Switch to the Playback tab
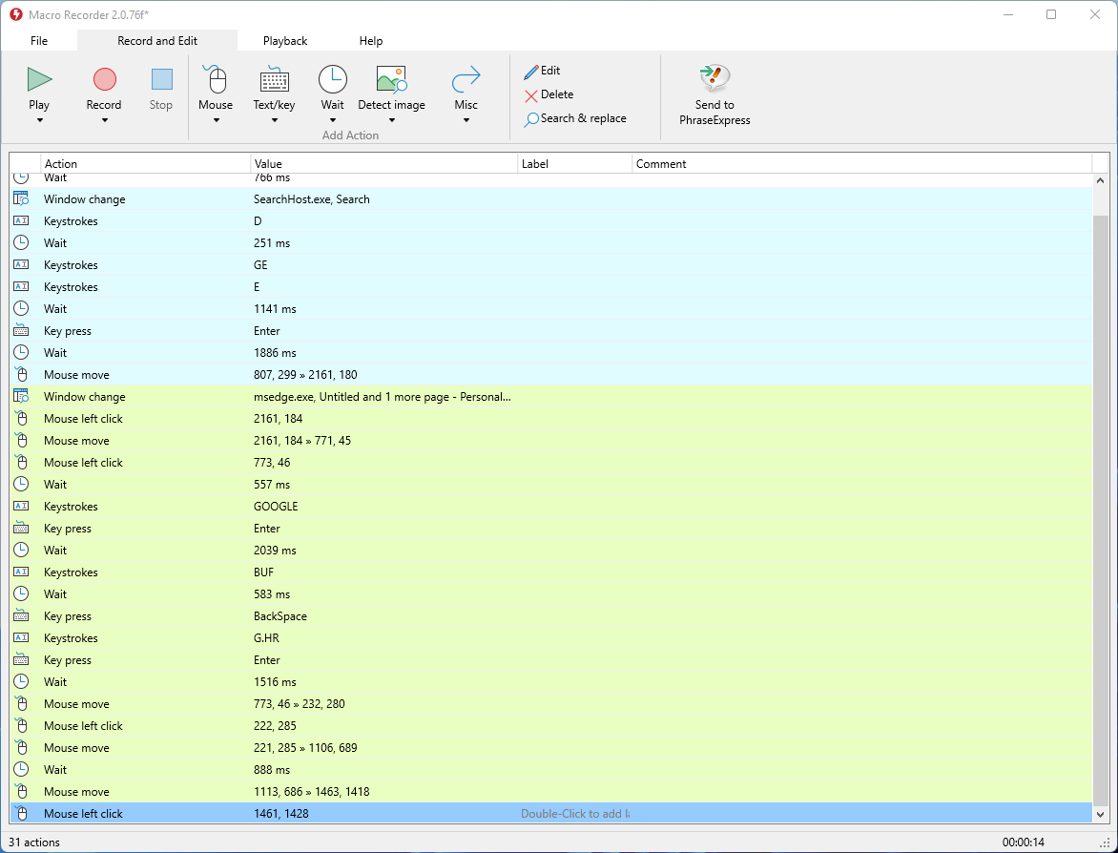 point(285,41)
